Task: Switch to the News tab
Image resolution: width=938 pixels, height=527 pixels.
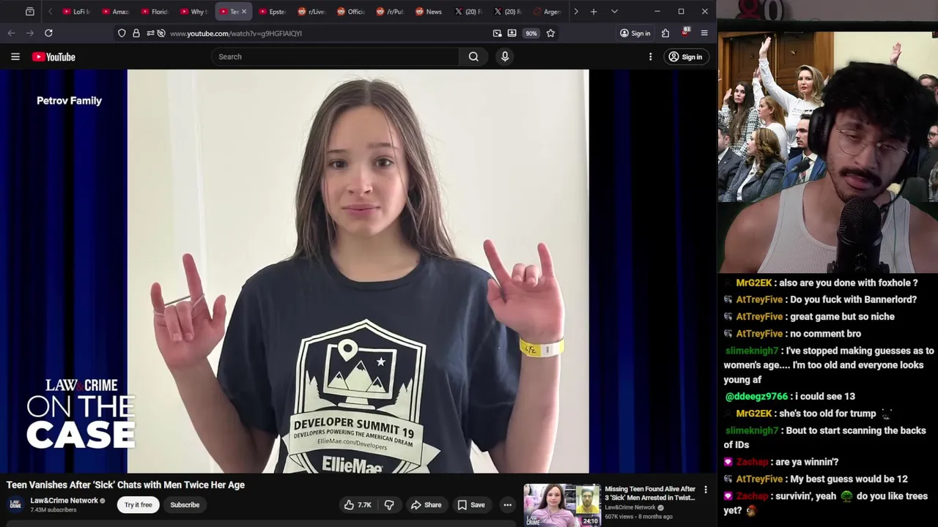Action: pyautogui.click(x=429, y=12)
